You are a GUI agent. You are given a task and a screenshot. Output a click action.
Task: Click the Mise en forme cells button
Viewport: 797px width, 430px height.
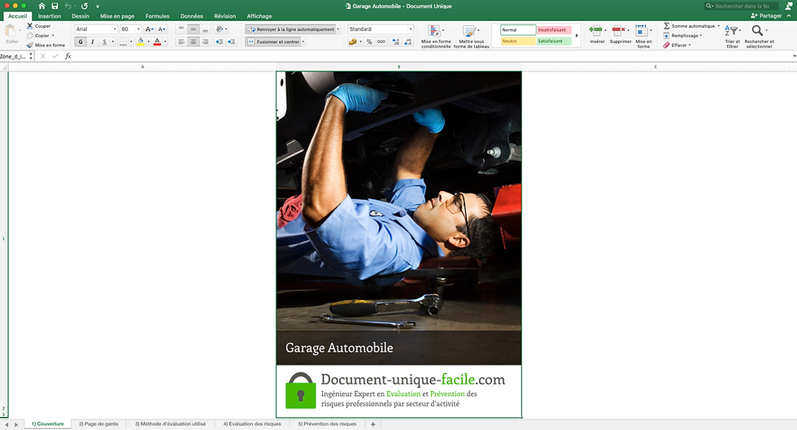(643, 37)
